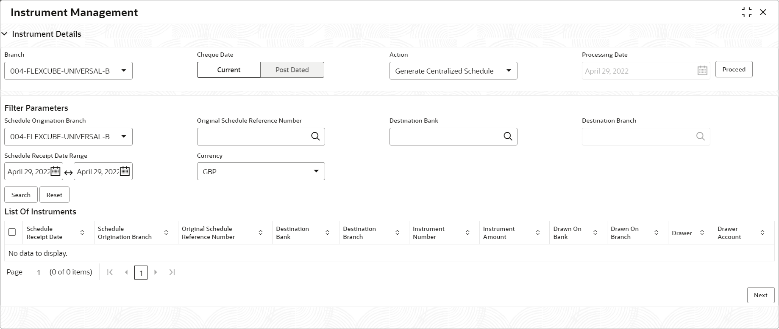Switch Cheque Date to Post Dated

pyautogui.click(x=292, y=70)
